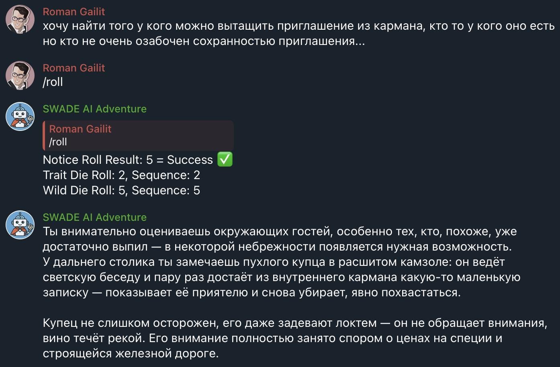The image size is (560, 367).
Task: Click the Wild Die Roll: 5 line
Action: [x=121, y=190]
